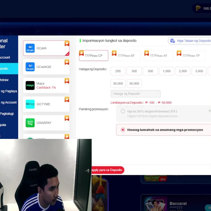The image size is (211, 211).
Task: Select the 777Pinas-CP channel tab
Action: coord(93,56)
